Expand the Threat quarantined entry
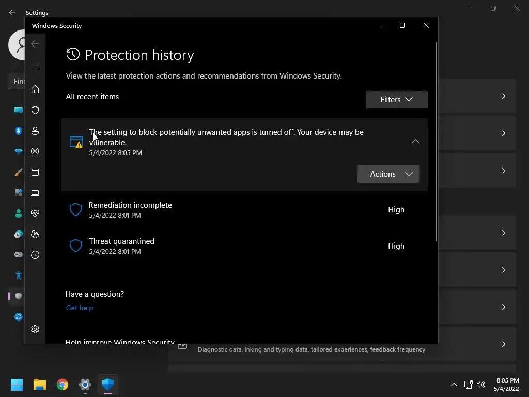Viewport: 529px width, 397px height. pyautogui.click(x=244, y=246)
